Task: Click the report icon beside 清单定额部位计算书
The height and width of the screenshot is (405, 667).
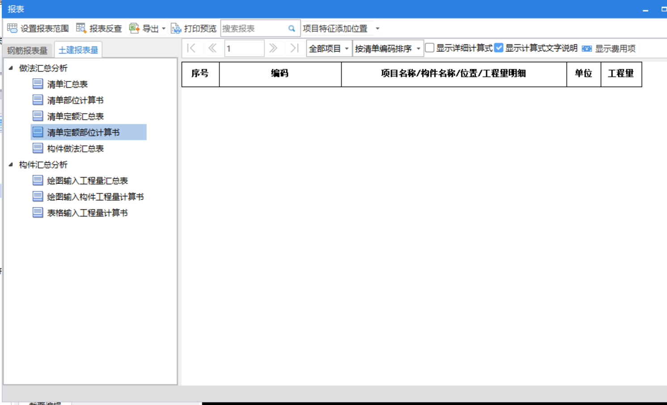Action: (x=38, y=132)
